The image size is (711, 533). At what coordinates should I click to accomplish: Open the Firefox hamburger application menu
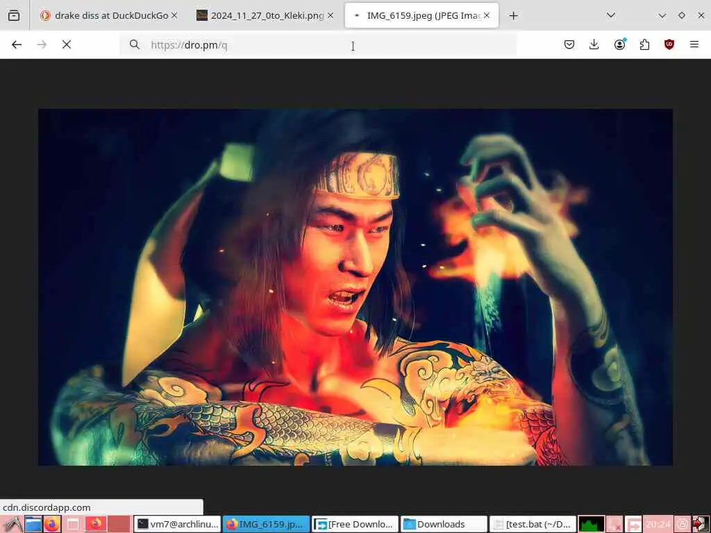[694, 44]
